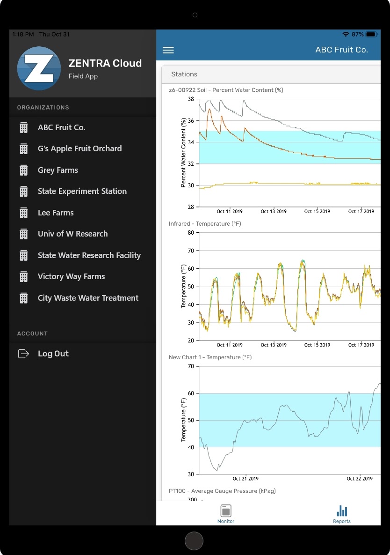Click the building icon beside ABC Fruit Co.

pyautogui.click(x=23, y=127)
